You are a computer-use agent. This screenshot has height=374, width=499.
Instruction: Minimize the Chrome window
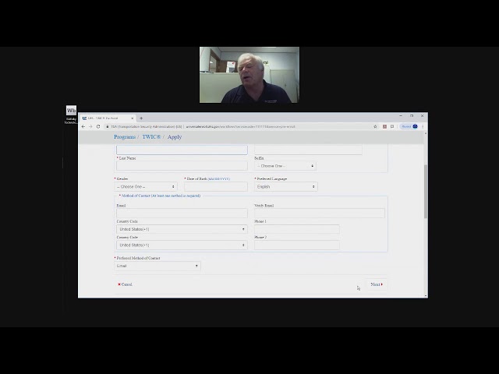click(x=401, y=116)
